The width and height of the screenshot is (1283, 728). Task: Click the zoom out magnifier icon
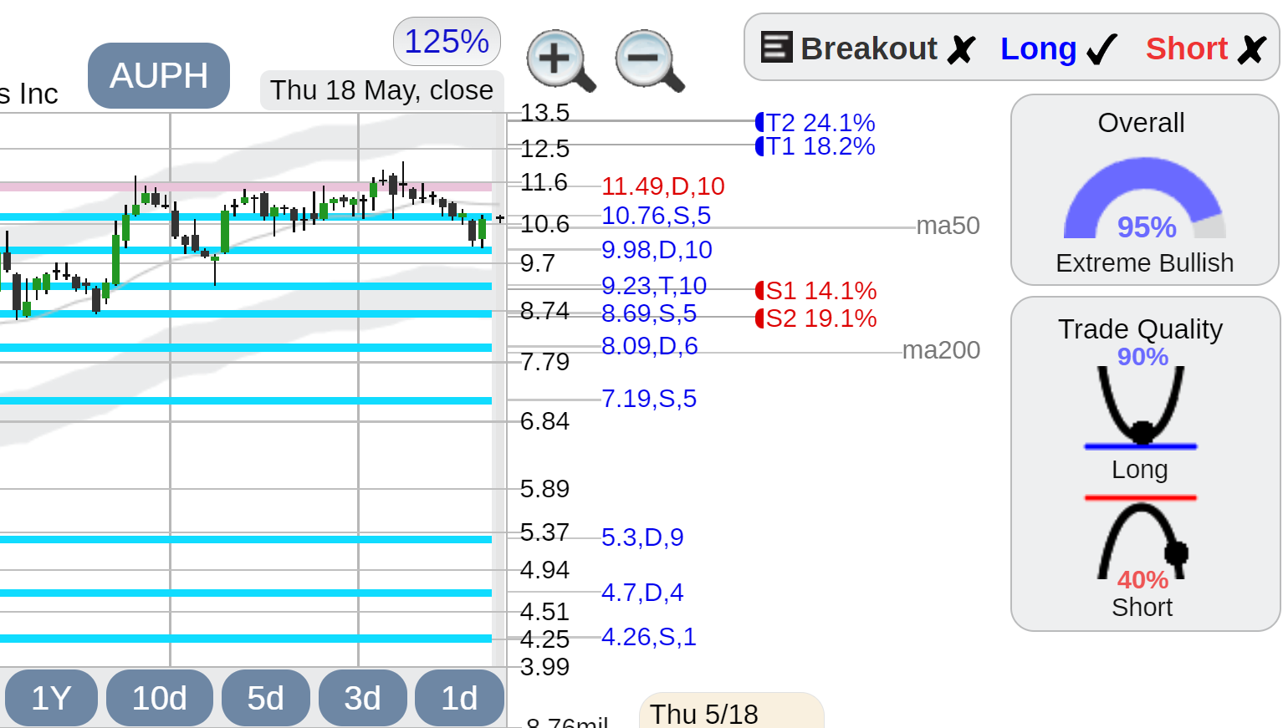[x=650, y=60]
